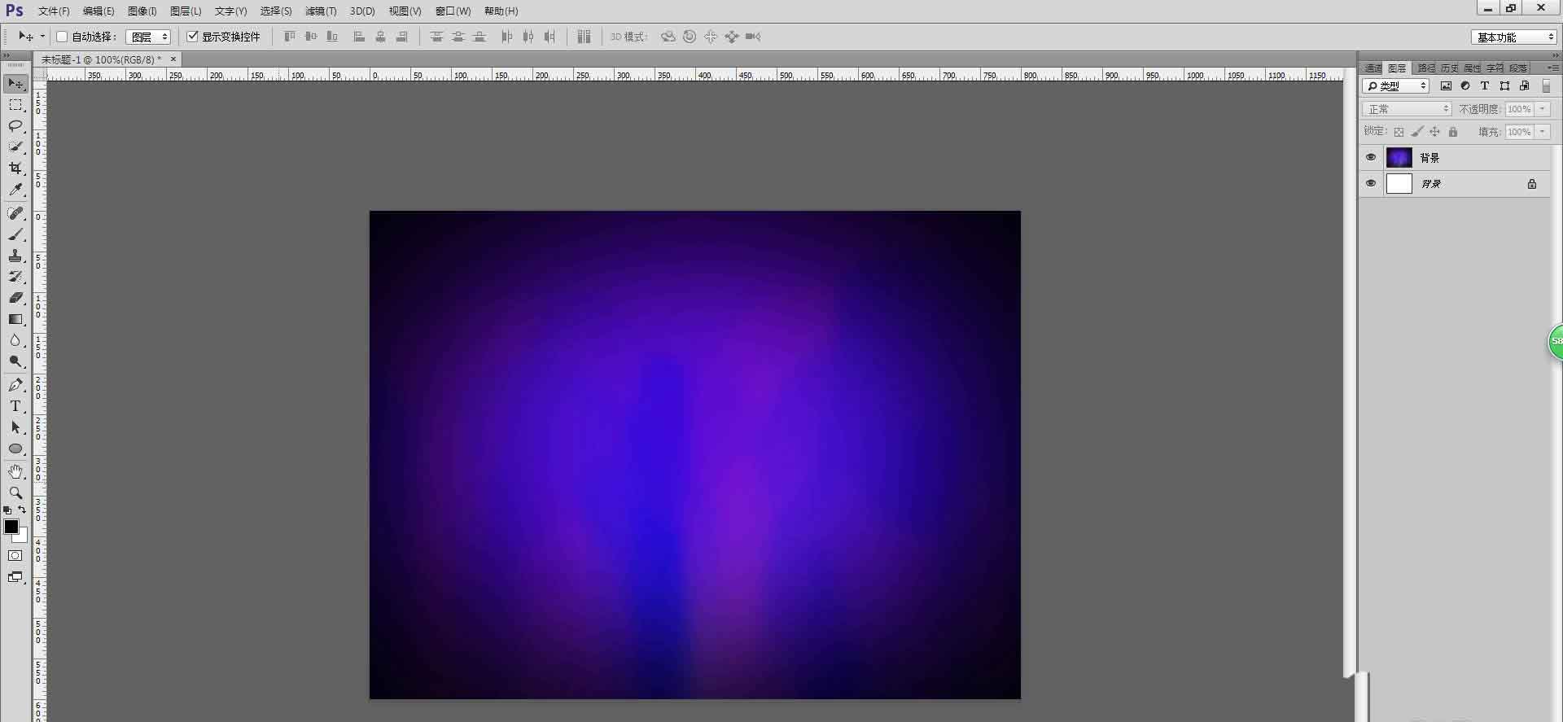Filter layers by adjustment layers icon
The height and width of the screenshot is (722, 1563).
(x=1465, y=85)
